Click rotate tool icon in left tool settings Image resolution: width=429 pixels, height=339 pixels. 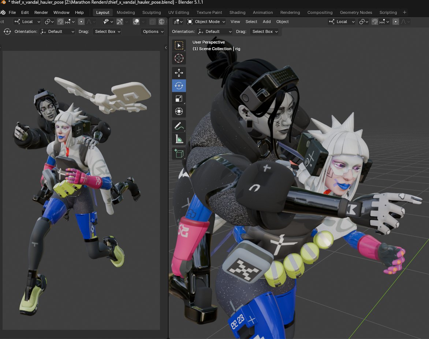(7, 31)
